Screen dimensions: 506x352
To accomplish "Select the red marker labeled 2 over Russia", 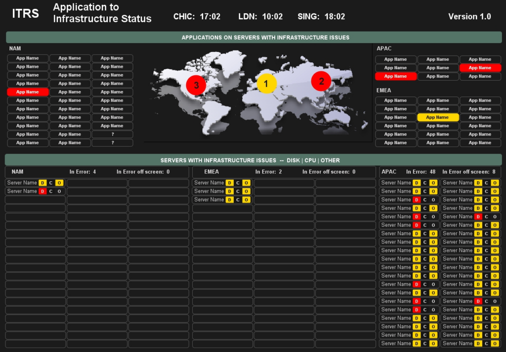I will click(x=320, y=81).
